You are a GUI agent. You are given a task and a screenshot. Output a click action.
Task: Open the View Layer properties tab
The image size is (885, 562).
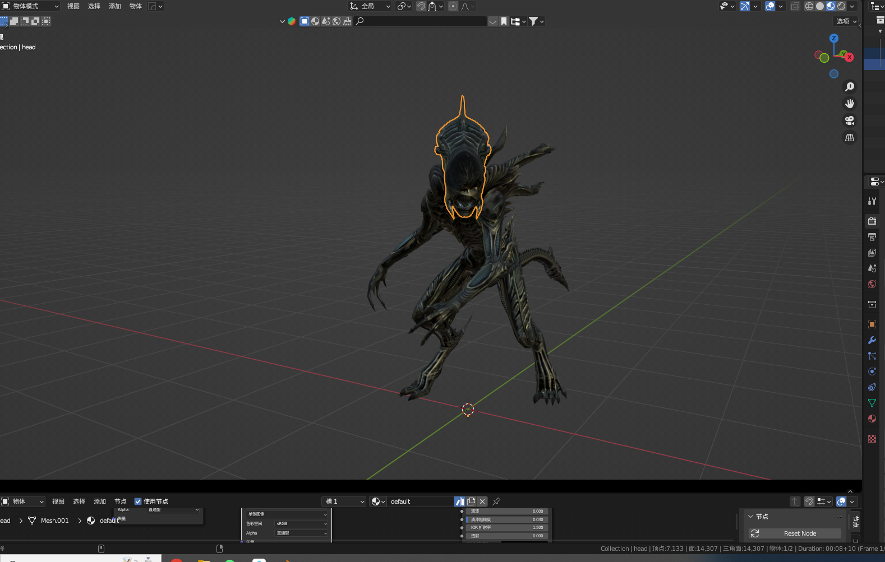point(872,253)
